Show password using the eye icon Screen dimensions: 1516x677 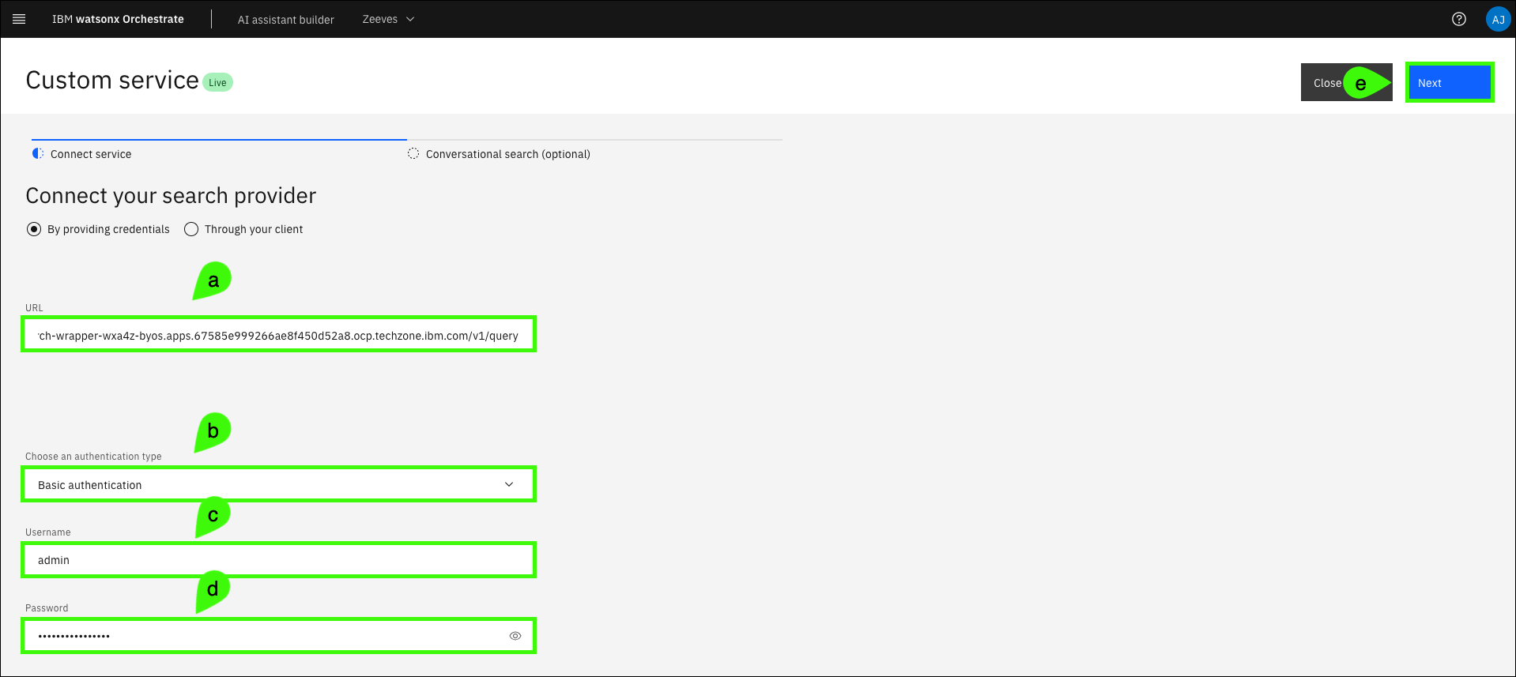[x=515, y=636]
